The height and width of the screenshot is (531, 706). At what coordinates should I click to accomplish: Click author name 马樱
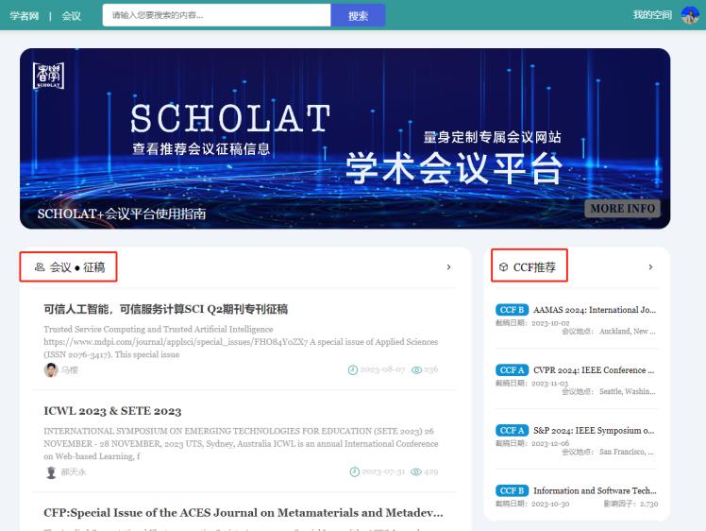(x=70, y=370)
